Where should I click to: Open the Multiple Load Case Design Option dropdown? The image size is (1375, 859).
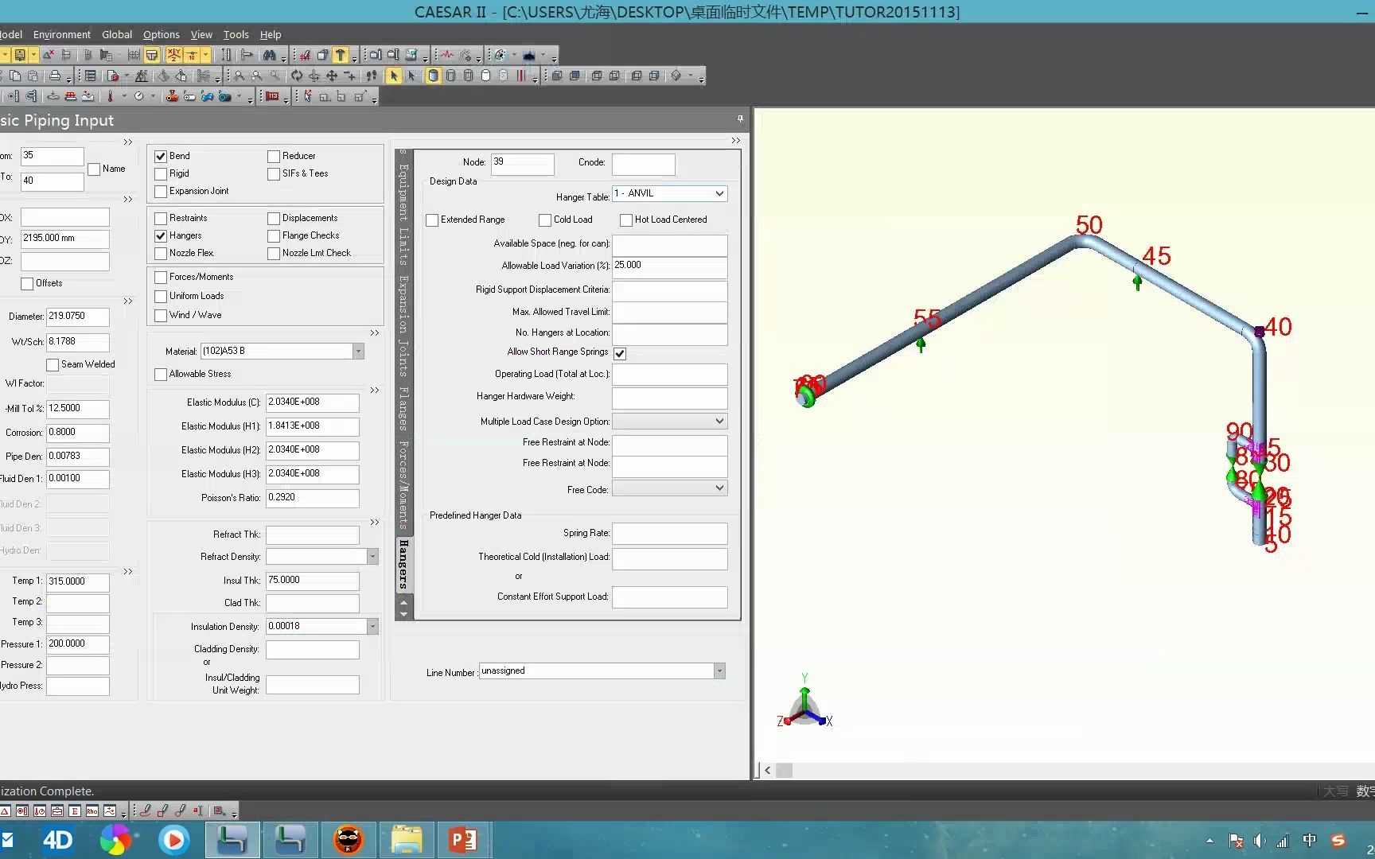[719, 421]
